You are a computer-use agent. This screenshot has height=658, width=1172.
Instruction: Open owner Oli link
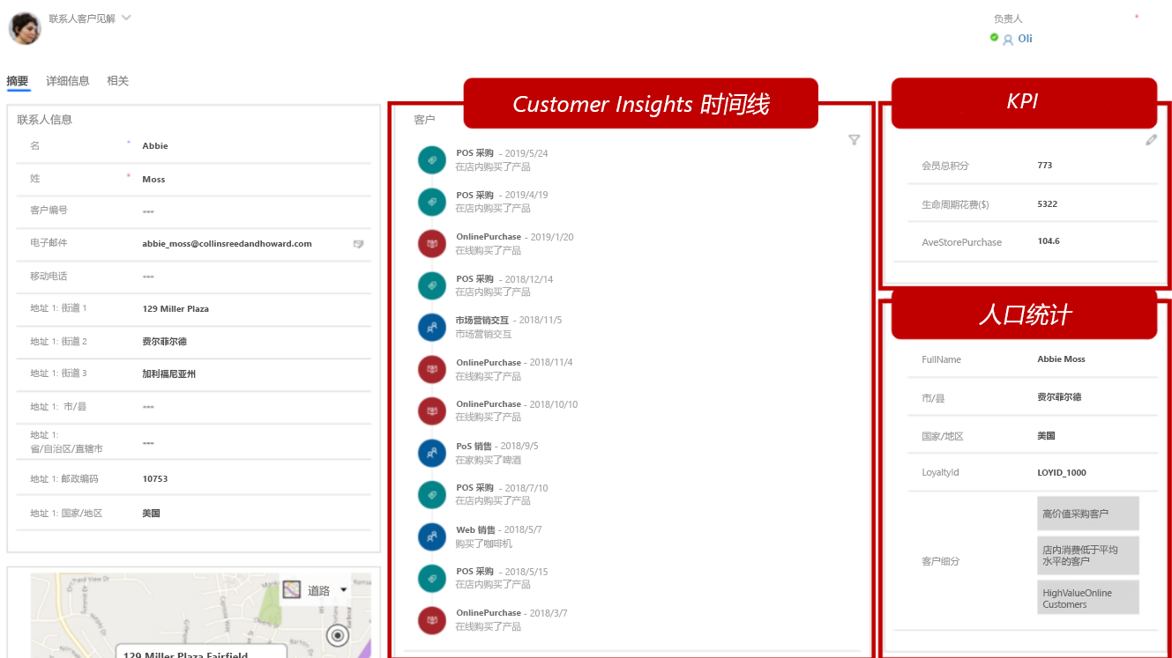point(1025,39)
